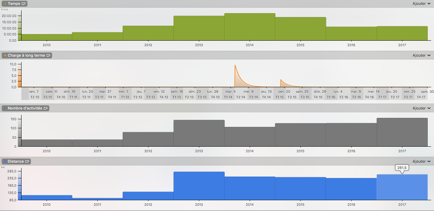
Task: Click the gray color square in Nombre d'activités header
Action: point(5,108)
